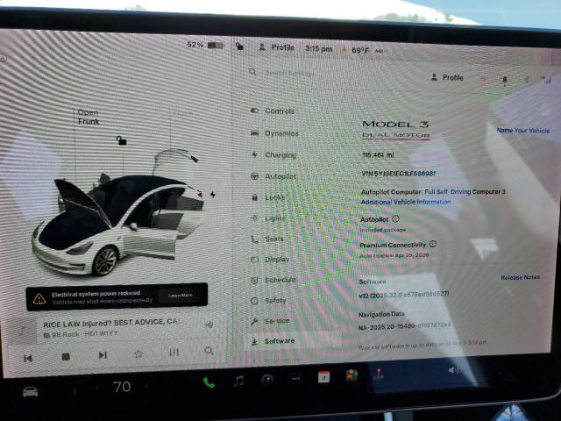This screenshot has width=561, height=421.
Task: Tap the Learn More alert button
Action: [x=181, y=296]
